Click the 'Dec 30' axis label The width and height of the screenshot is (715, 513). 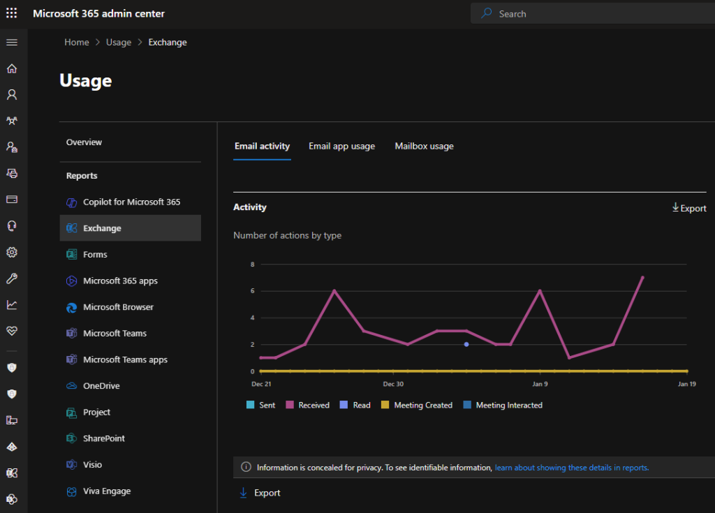(393, 384)
